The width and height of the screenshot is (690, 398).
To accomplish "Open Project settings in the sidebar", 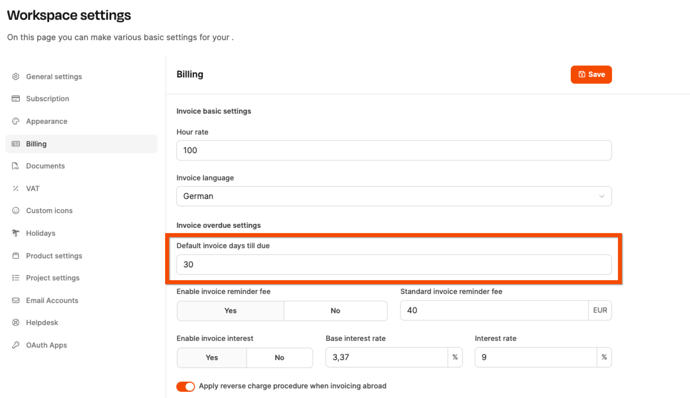I will pos(53,278).
